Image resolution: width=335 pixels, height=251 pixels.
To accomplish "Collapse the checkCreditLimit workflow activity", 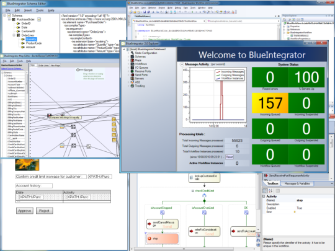I will 192,191.
